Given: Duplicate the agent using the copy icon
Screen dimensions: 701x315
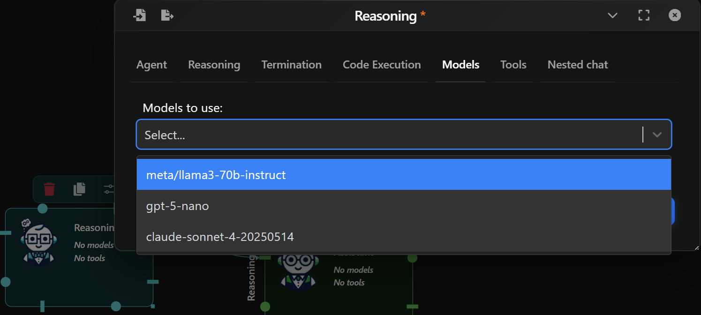Looking at the screenshot, I should tap(79, 189).
